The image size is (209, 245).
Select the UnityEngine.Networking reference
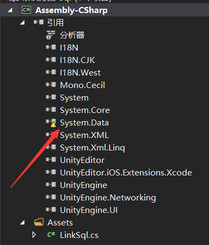pyautogui.click(x=108, y=198)
